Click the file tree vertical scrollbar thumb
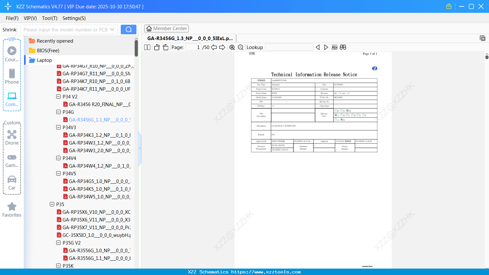 (x=136, y=48)
